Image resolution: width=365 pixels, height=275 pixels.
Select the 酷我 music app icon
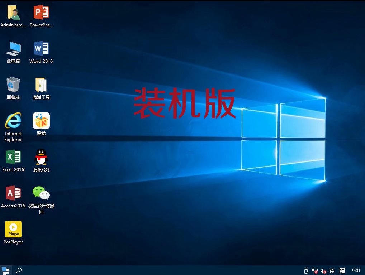pos(41,121)
